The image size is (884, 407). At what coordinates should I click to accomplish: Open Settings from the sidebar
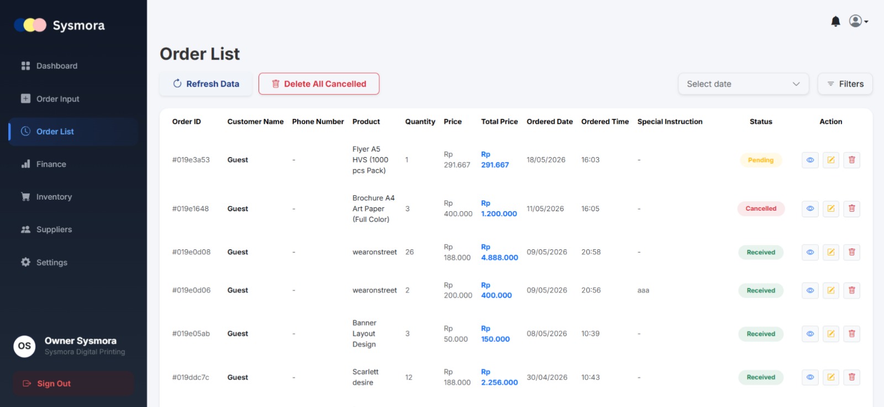[x=73, y=263]
